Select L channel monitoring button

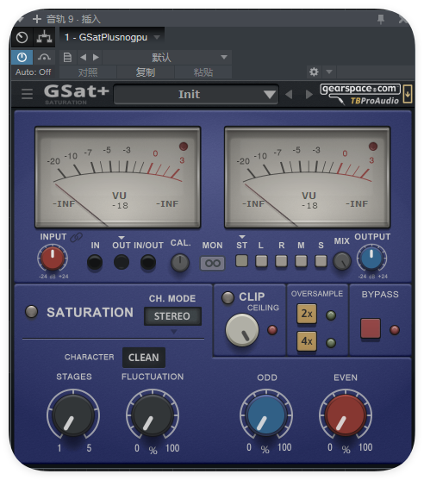[x=261, y=261]
